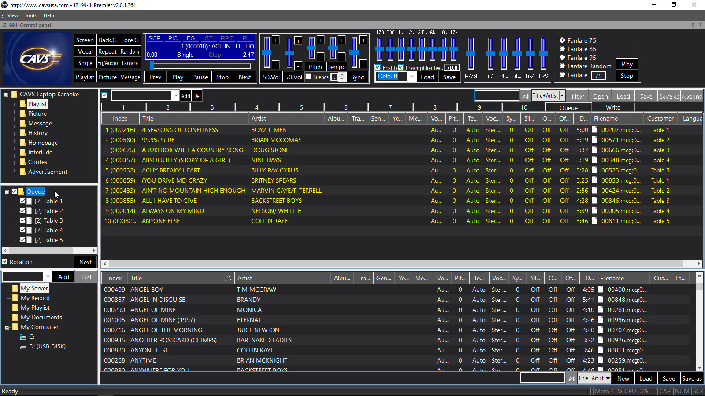The width and height of the screenshot is (705, 396).
Task: Open the Tools menu
Action: tap(31, 15)
